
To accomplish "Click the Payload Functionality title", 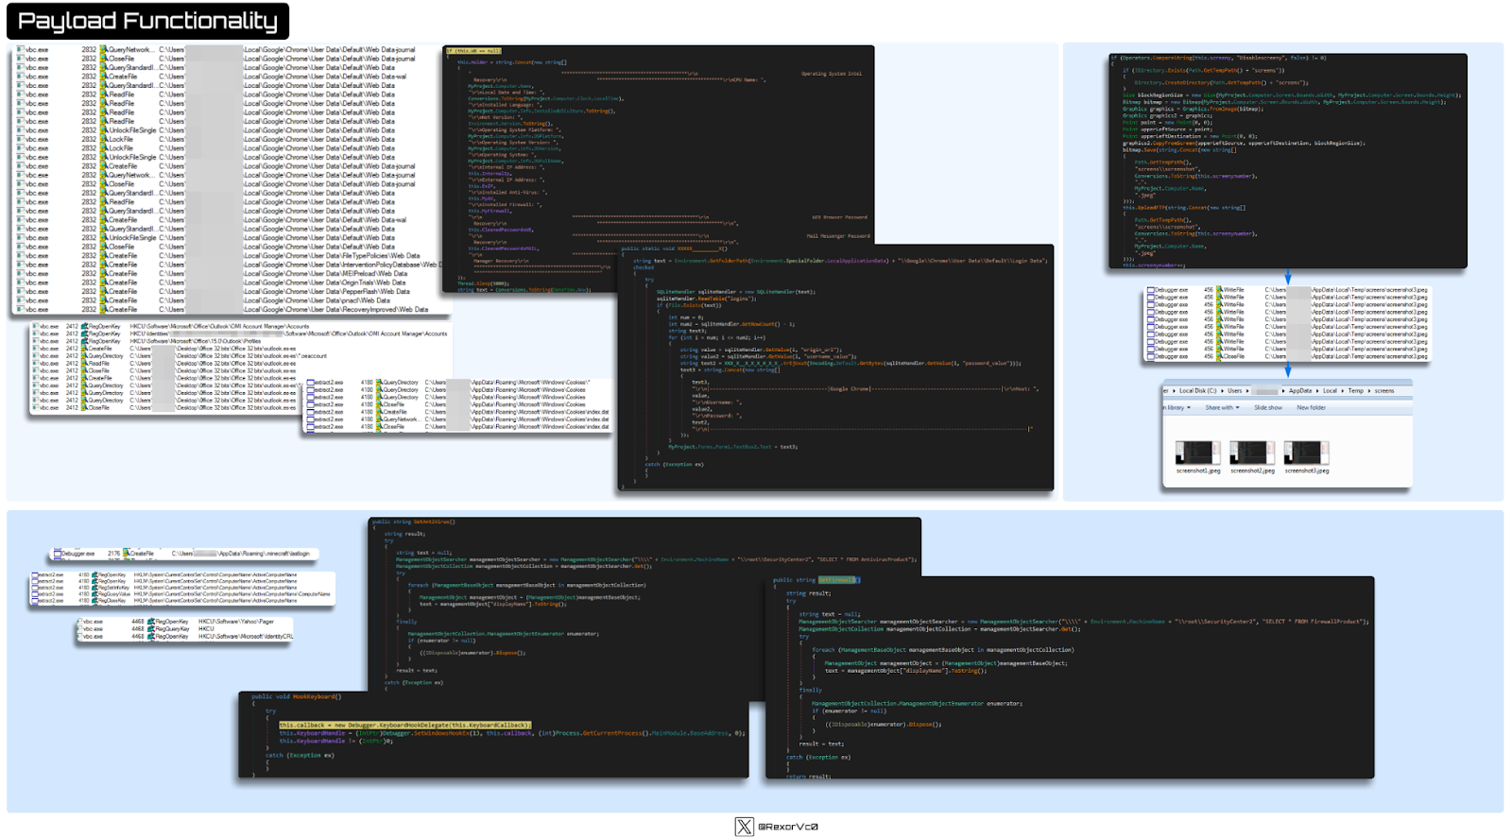I will pyautogui.click(x=147, y=21).
